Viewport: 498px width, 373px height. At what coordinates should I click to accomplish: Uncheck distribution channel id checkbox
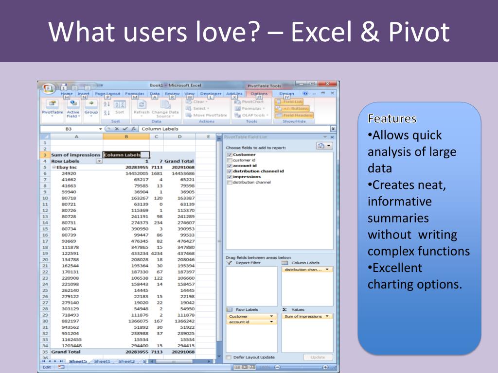click(x=230, y=171)
